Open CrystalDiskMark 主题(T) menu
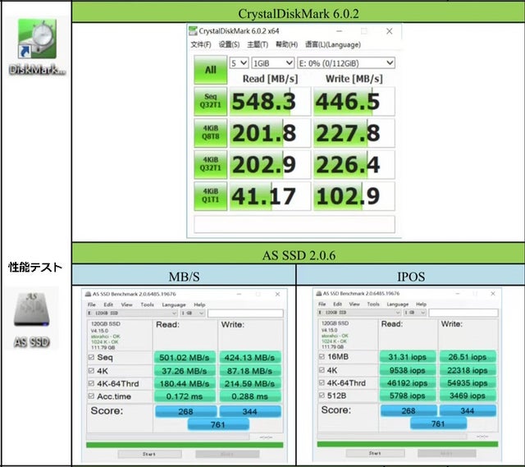The height and width of the screenshot is (467, 525). pos(258,44)
